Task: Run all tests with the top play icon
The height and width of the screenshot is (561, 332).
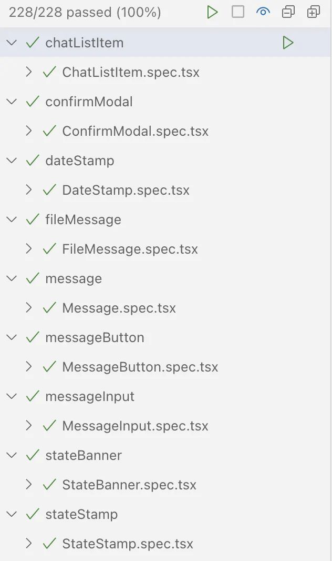Action: (212, 12)
